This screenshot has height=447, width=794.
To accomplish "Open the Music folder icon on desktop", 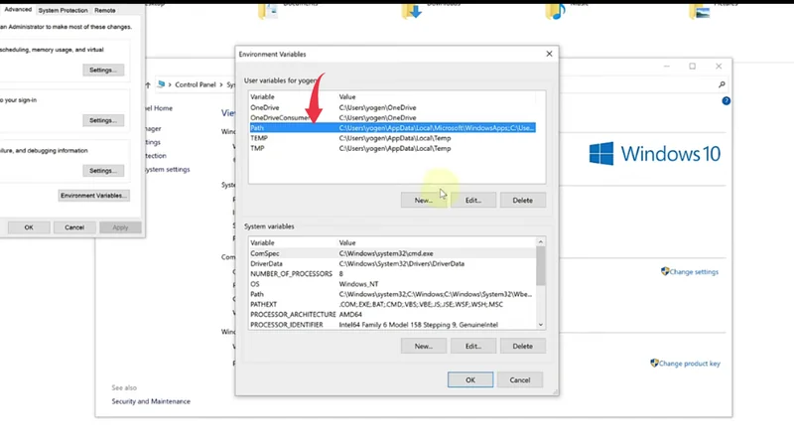I will pyautogui.click(x=556, y=11).
